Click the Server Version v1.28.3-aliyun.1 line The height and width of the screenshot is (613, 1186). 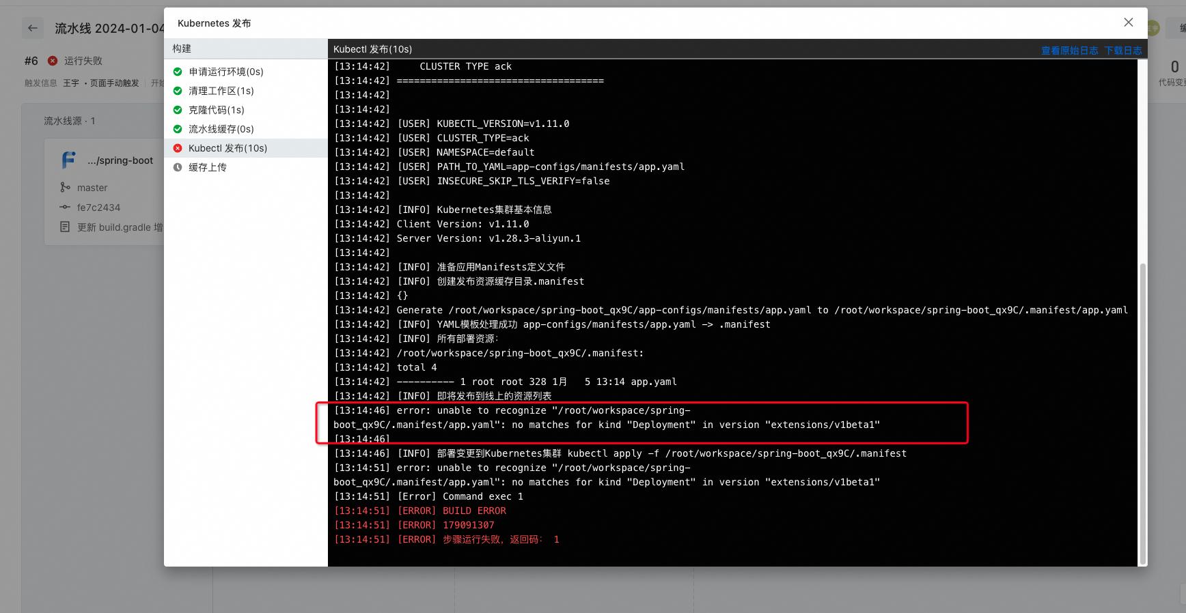point(458,238)
